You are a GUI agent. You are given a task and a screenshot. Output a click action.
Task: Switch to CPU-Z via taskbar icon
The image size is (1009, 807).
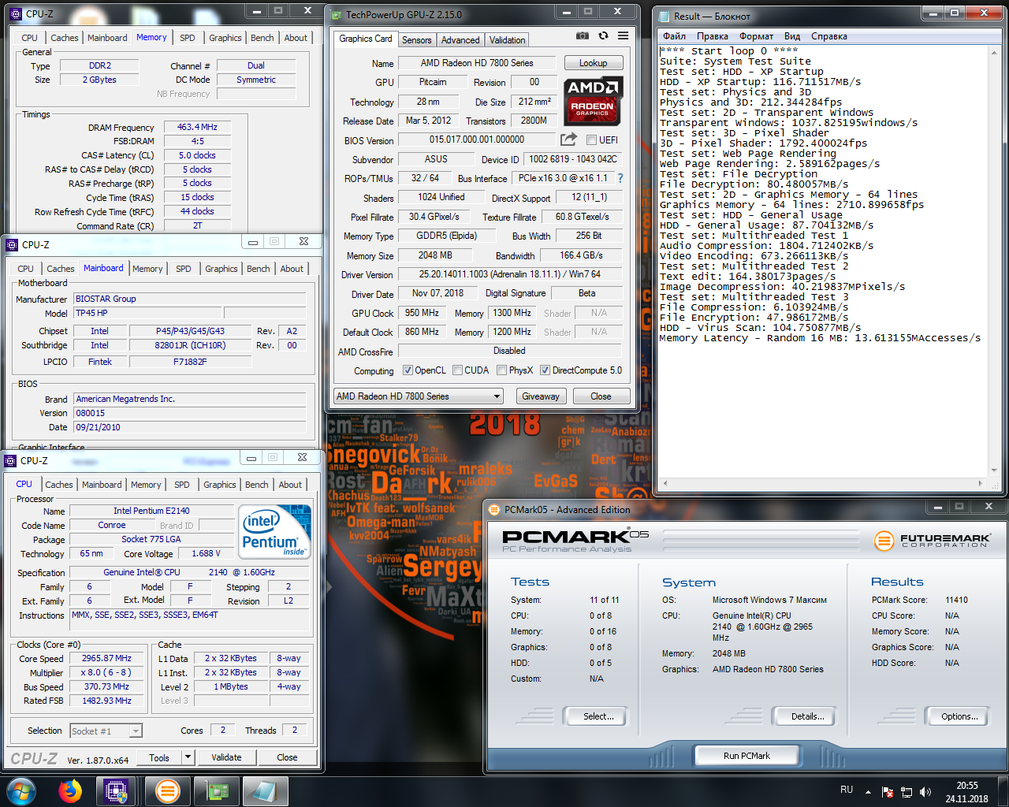(117, 790)
